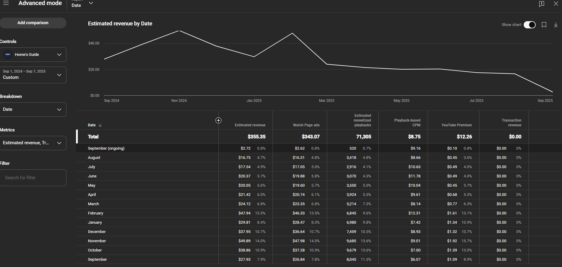The width and height of the screenshot is (562, 267).
Task: Click the Mar 2025 chart axis label
Action: pos(326,101)
